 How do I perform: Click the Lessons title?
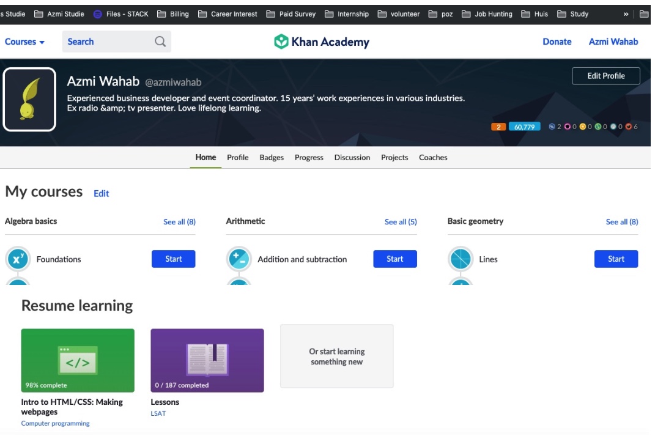tap(165, 402)
